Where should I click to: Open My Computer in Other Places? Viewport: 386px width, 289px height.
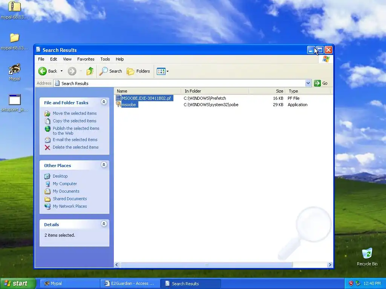point(65,184)
